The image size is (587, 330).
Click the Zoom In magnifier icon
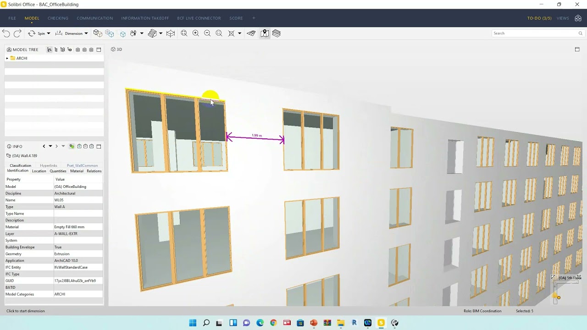(196, 33)
